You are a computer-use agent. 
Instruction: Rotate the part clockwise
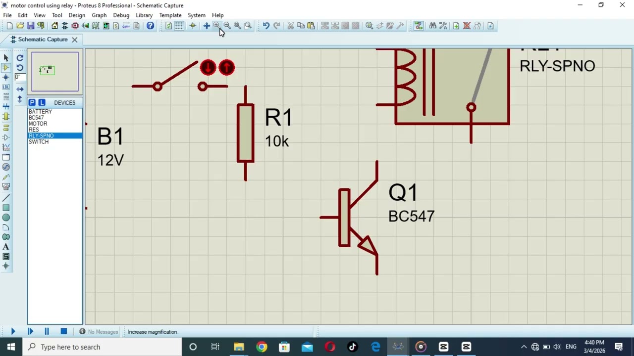click(x=20, y=58)
